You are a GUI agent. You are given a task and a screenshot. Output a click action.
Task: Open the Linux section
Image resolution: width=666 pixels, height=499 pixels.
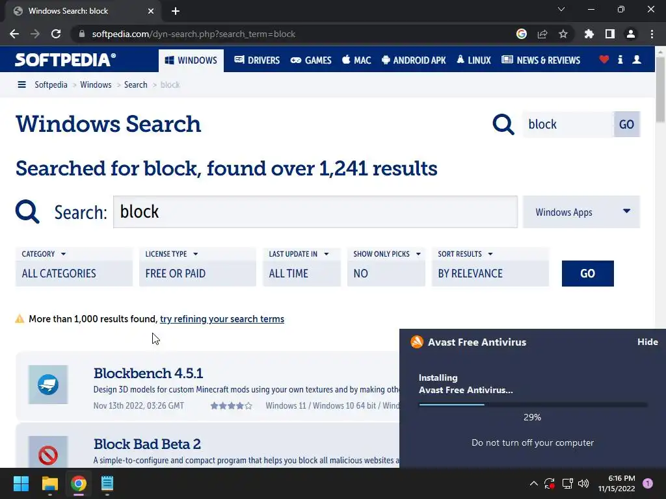click(x=473, y=60)
